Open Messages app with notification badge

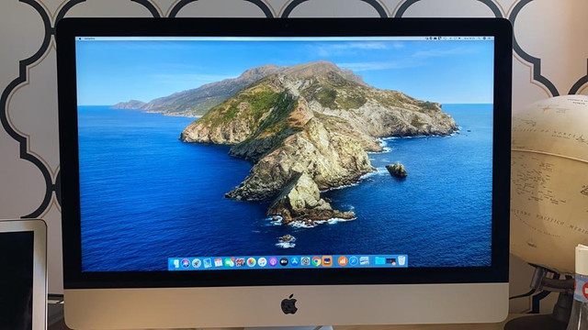pos(230,261)
